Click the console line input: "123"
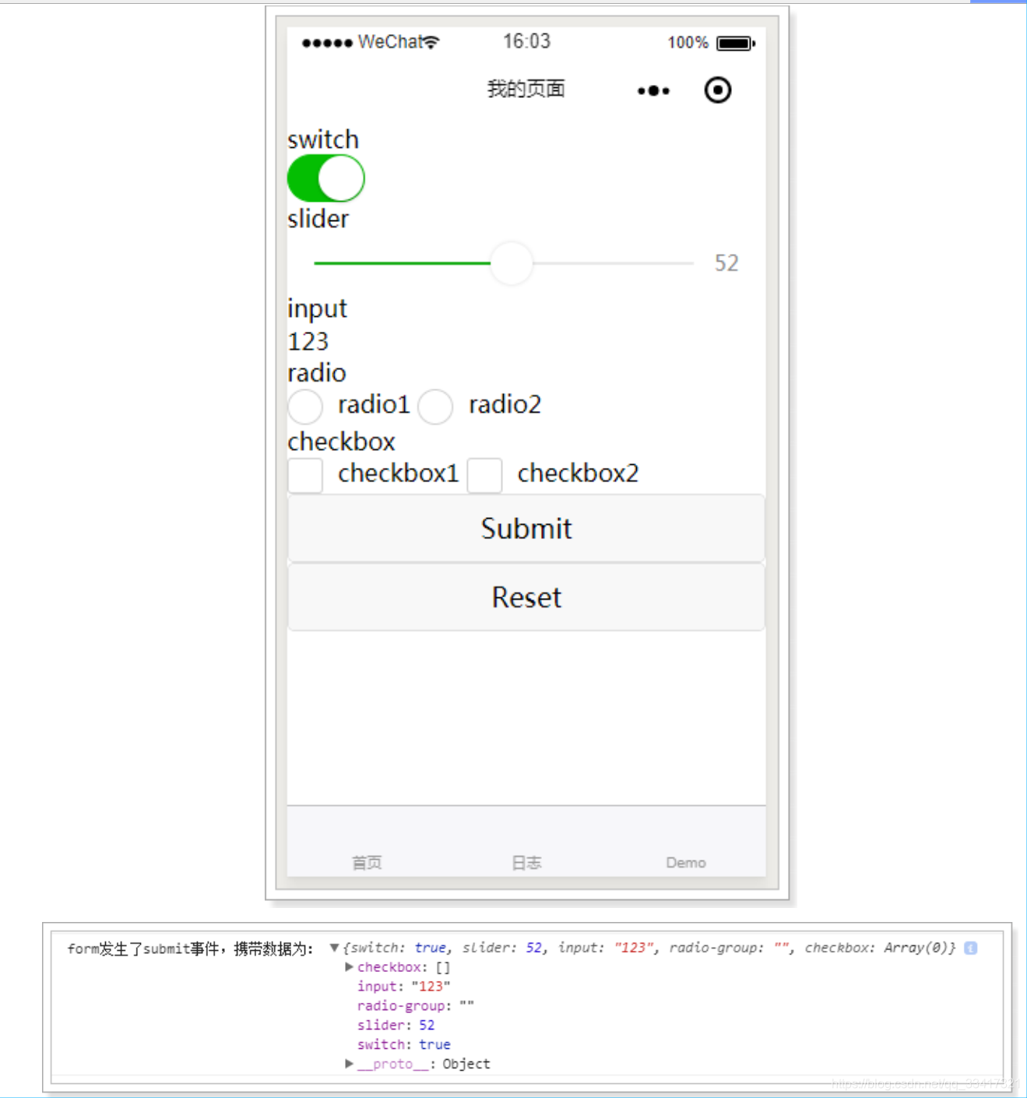The height and width of the screenshot is (1098, 1027). click(x=403, y=987)
